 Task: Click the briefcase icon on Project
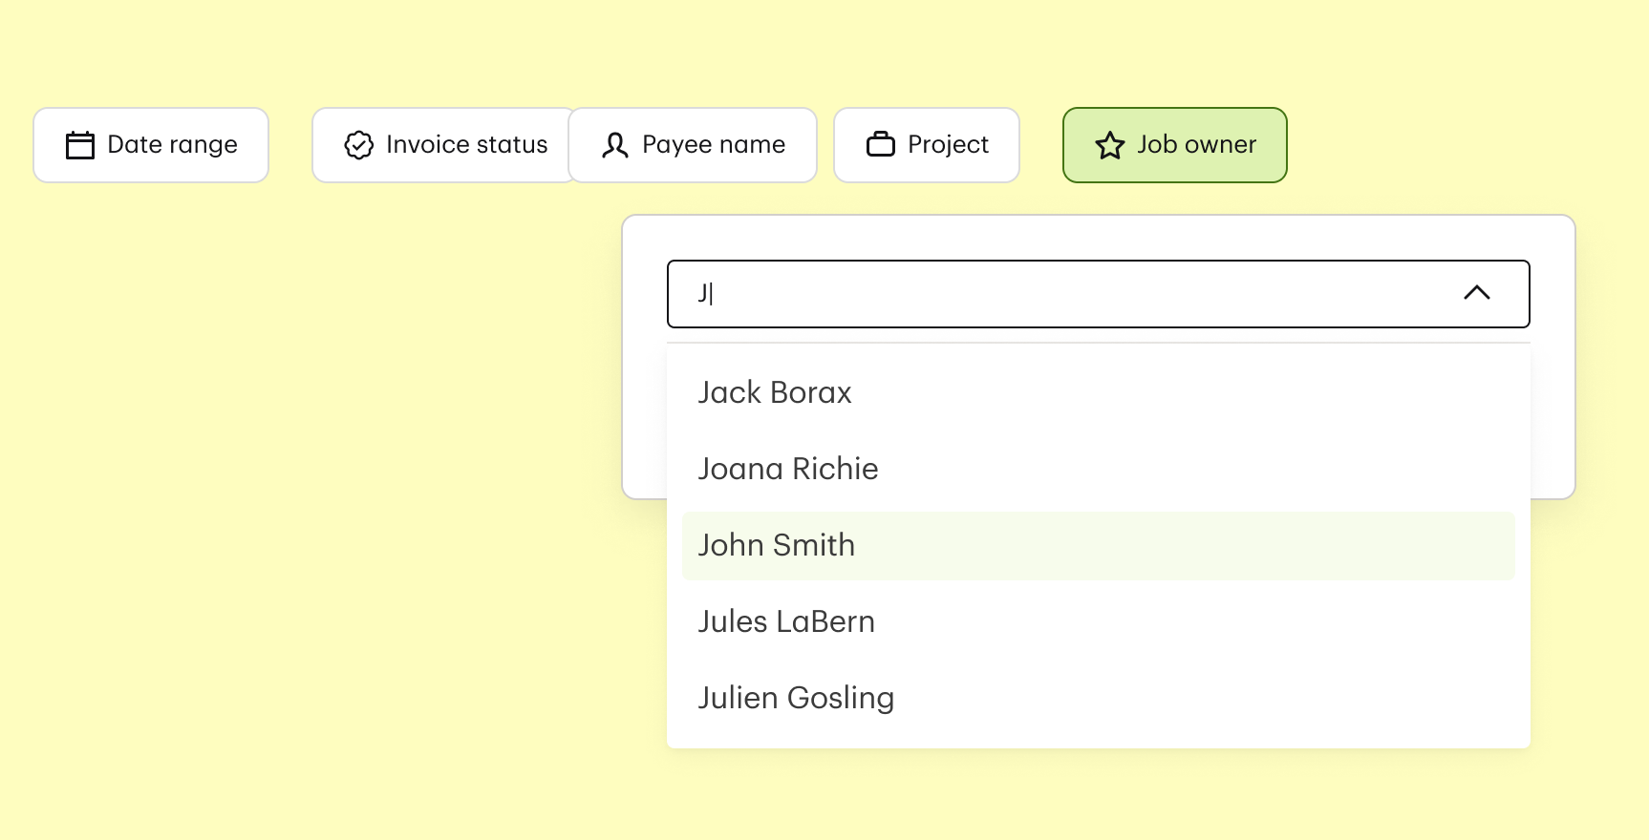pos(880,145)
